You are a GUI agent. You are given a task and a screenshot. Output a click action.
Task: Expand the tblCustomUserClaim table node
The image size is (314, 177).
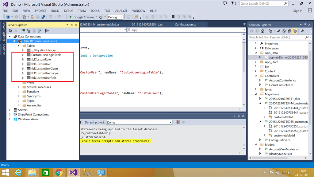coord(23,69)
